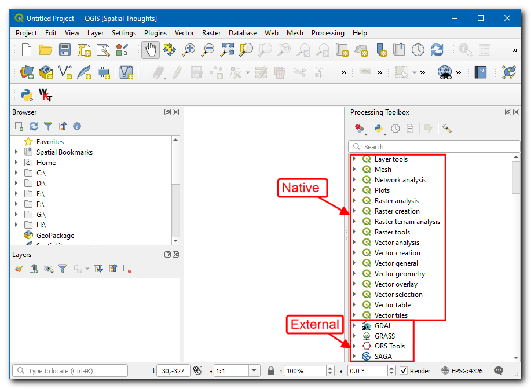Click the Save Project floppy icon
Screen dimensions: 531x389
pos(65,50)
